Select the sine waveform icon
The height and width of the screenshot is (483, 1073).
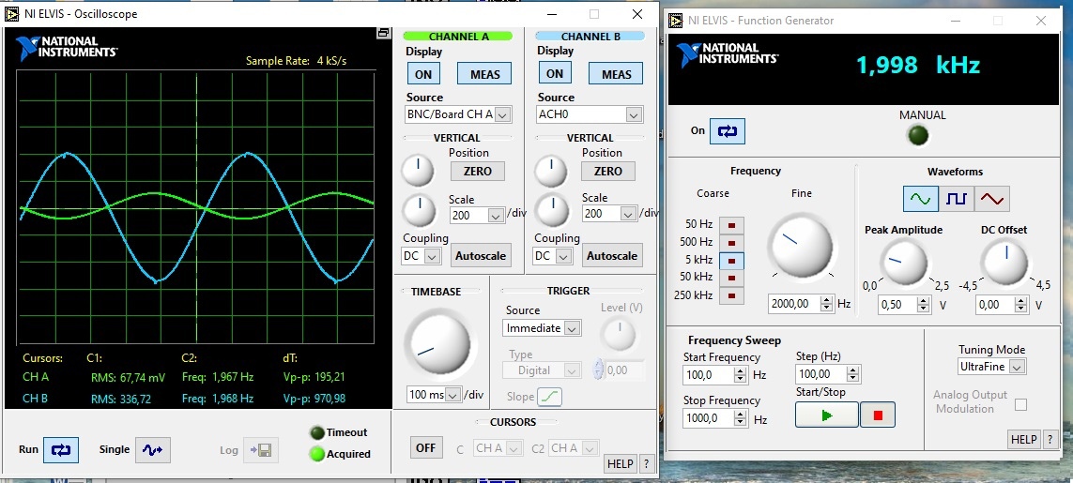point(920,199)
